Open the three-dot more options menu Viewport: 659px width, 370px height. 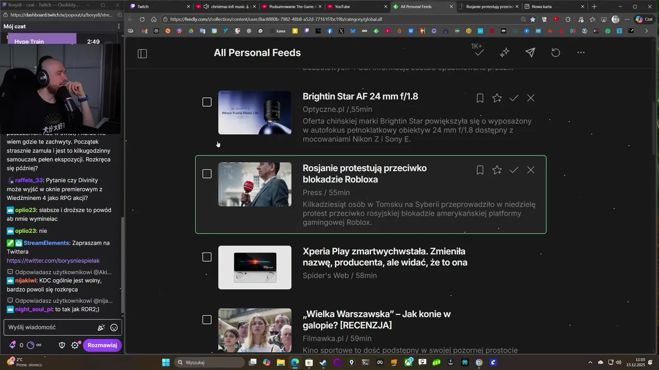[581, 52]
